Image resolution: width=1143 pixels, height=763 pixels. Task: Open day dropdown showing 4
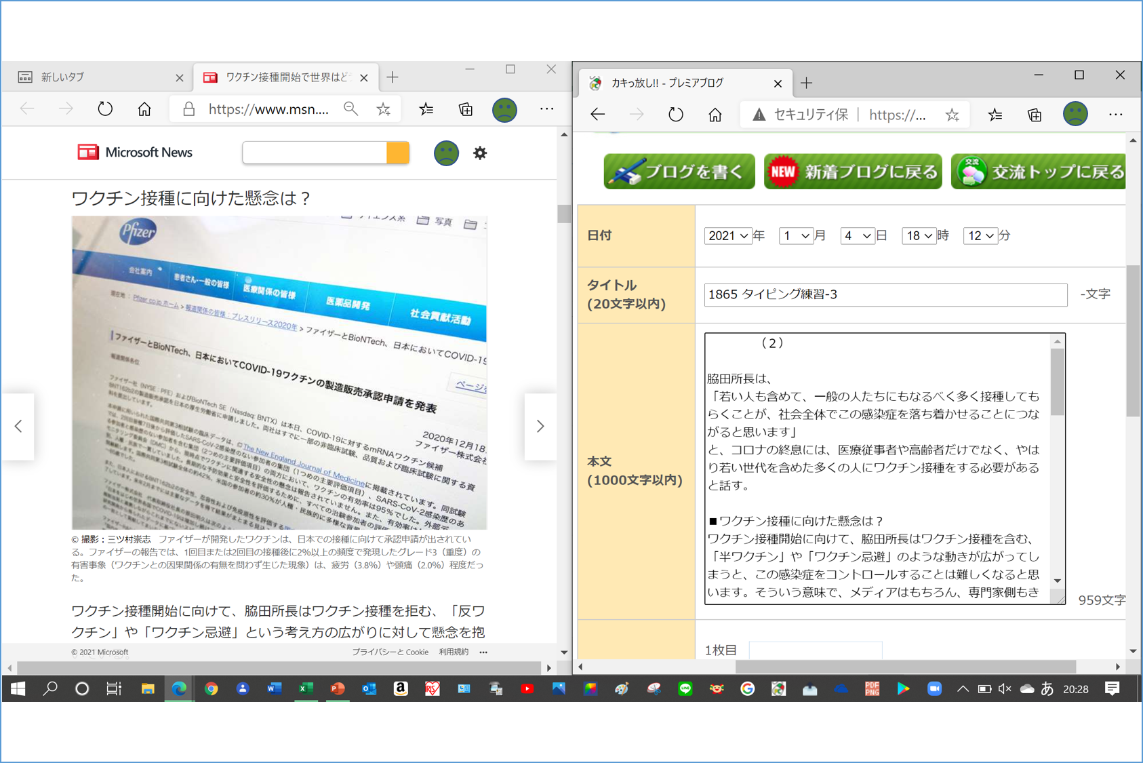point(857,235)
